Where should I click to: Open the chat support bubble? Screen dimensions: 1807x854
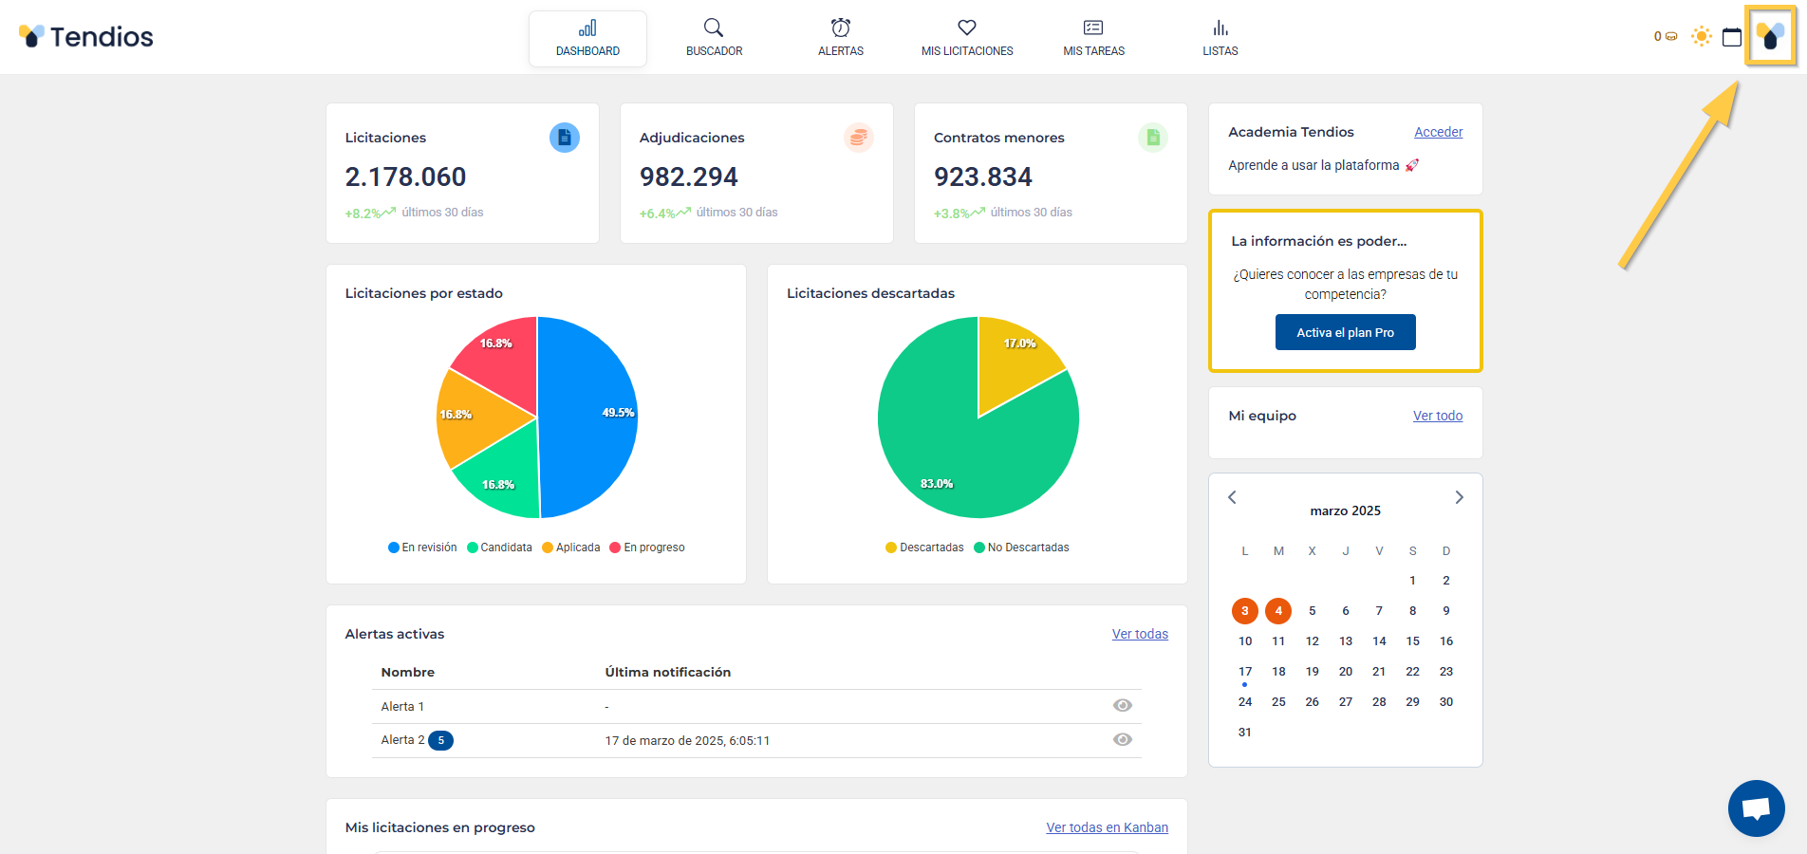[1756, 808]
